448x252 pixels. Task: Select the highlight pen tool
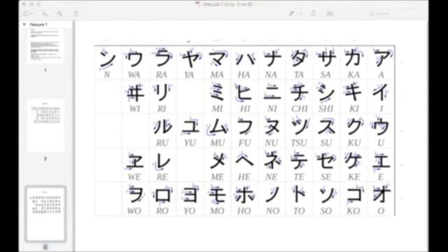pos(291,13)
